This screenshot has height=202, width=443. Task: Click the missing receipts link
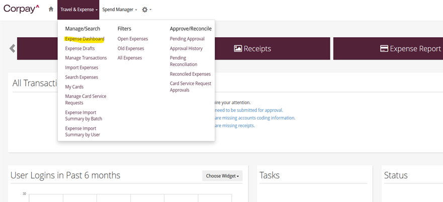(x=234, y=126)
